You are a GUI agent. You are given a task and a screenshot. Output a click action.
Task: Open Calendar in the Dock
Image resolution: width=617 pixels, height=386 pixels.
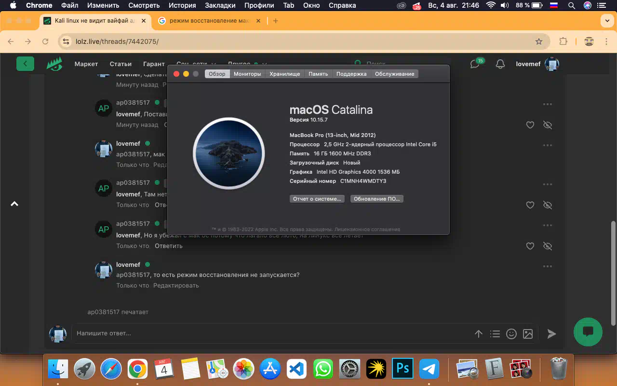164,369
